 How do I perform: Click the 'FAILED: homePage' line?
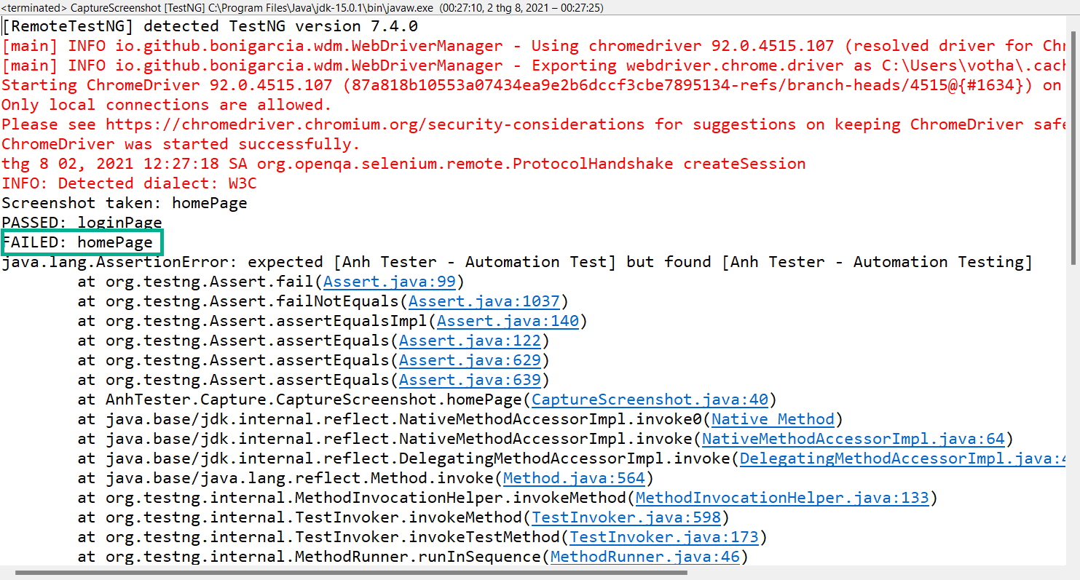[x=77, y=242]
